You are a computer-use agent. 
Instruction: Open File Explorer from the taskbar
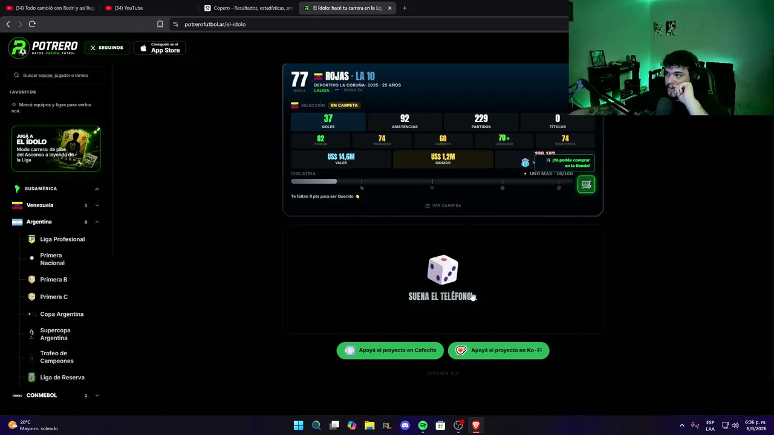(369, 425)
